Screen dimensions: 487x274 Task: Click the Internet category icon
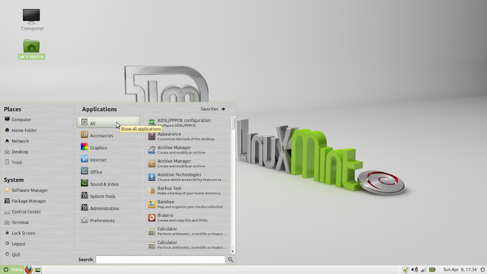point(84,159)
